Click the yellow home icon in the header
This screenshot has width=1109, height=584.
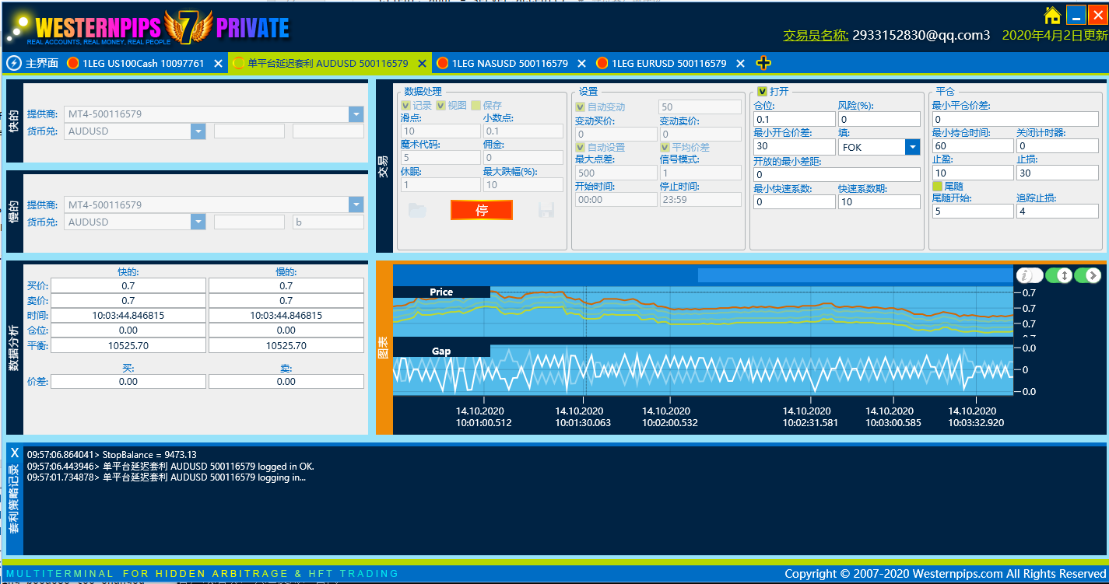(x=1052, y=16)
